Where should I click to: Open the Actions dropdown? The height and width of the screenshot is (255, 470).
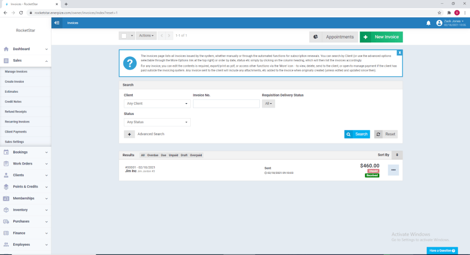147,36
